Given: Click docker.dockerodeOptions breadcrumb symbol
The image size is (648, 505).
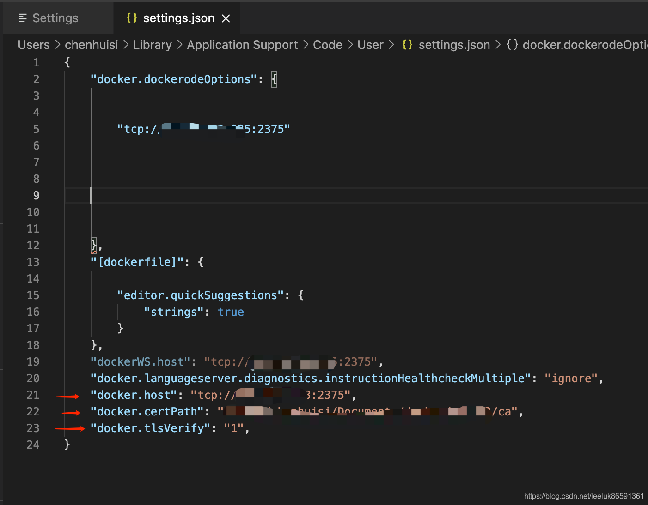Looking at the screenshot, I should coord(585,45).
